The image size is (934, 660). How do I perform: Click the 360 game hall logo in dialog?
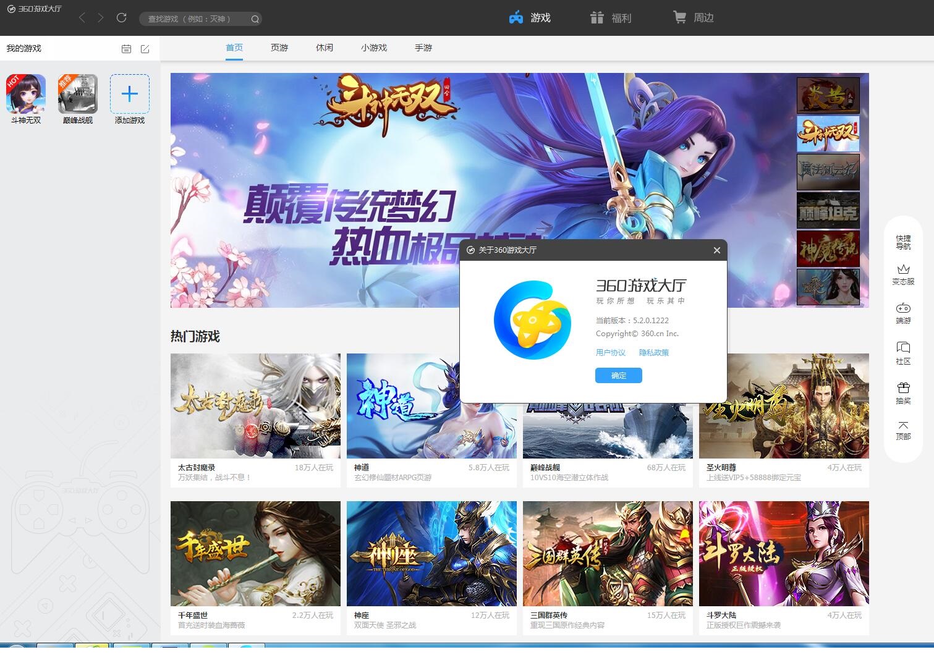[532, 320]
